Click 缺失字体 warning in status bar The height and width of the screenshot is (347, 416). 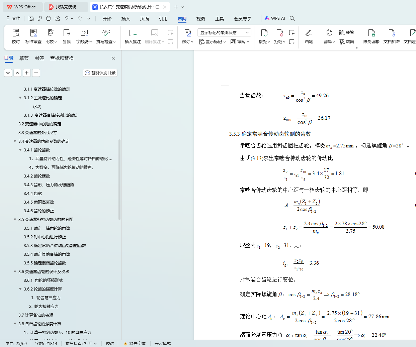pyautogui.click(x=135, y=344)
